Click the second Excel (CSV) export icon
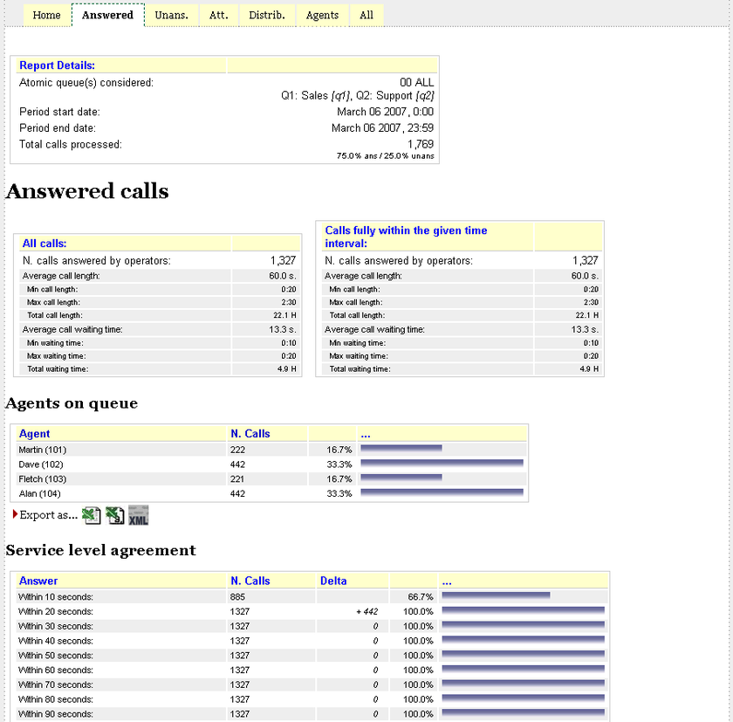This screenshot has width=733, height=722. pyautogui.click(x=115, y=516)
